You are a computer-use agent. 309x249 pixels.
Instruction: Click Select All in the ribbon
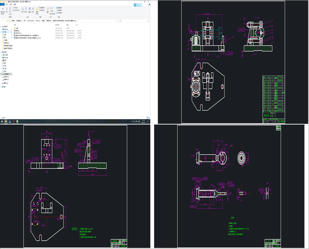[x=59, y=7]
